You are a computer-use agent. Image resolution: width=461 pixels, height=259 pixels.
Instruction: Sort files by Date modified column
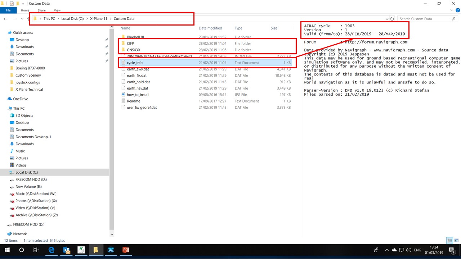pyautogui.click(x=210, y=28)
